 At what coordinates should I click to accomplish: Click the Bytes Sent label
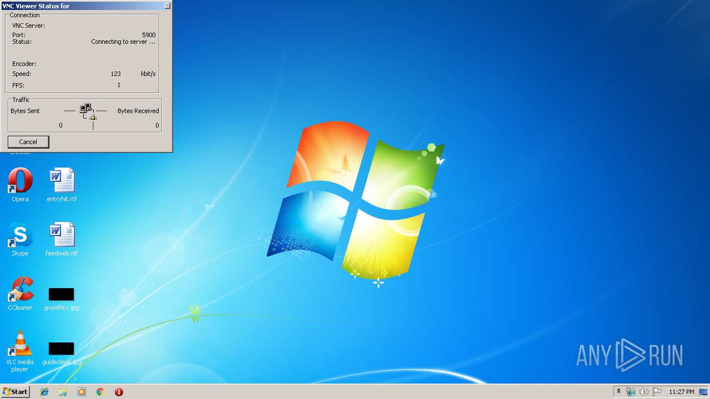coord(25,111)
